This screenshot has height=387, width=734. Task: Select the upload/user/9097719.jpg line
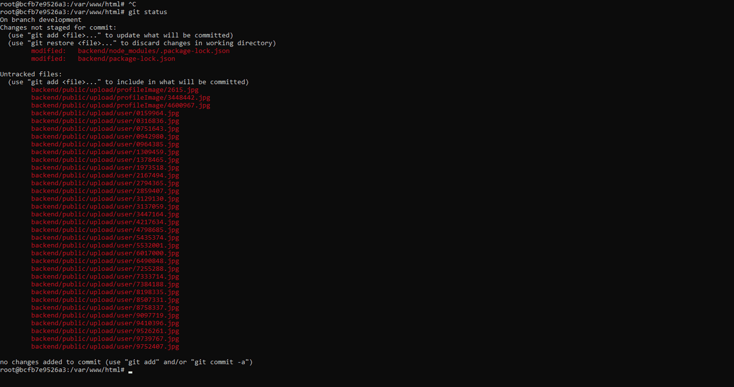pyautogui.click(x=105, y=315)
